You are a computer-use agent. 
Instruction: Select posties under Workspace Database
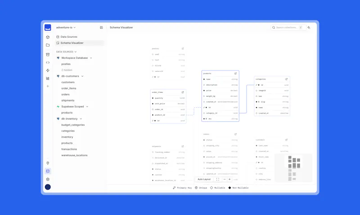pyautogui.click(x=66, y=64)
